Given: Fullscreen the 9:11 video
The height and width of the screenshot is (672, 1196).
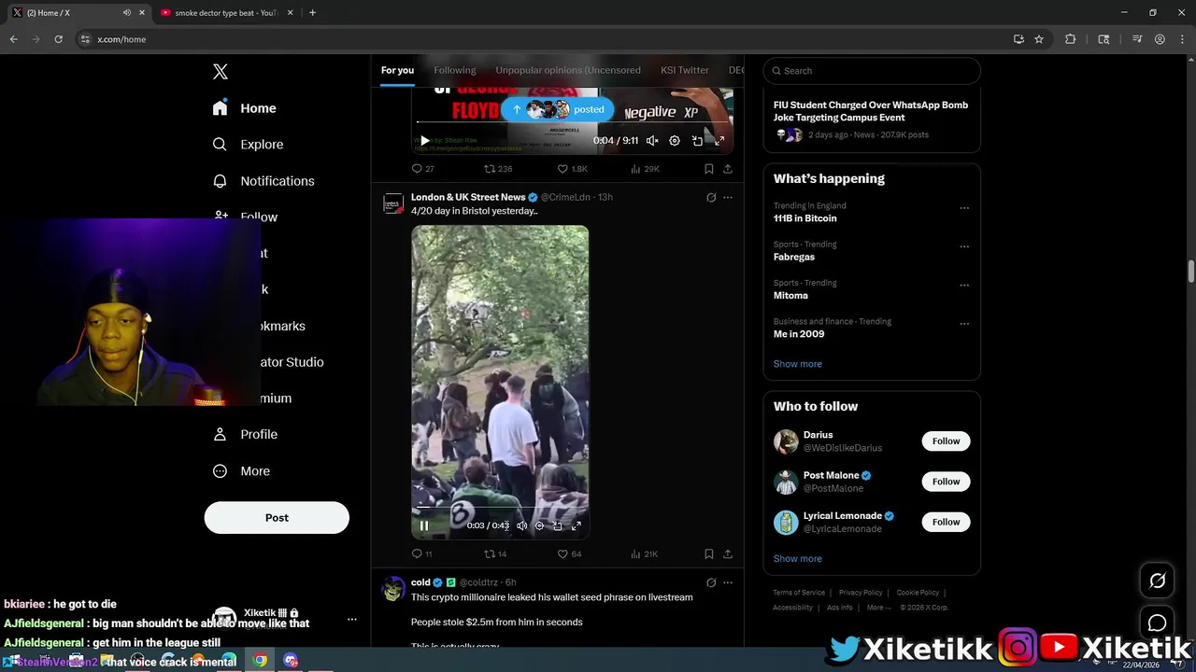Looking at the screenshot, I should tap(719, 141).
